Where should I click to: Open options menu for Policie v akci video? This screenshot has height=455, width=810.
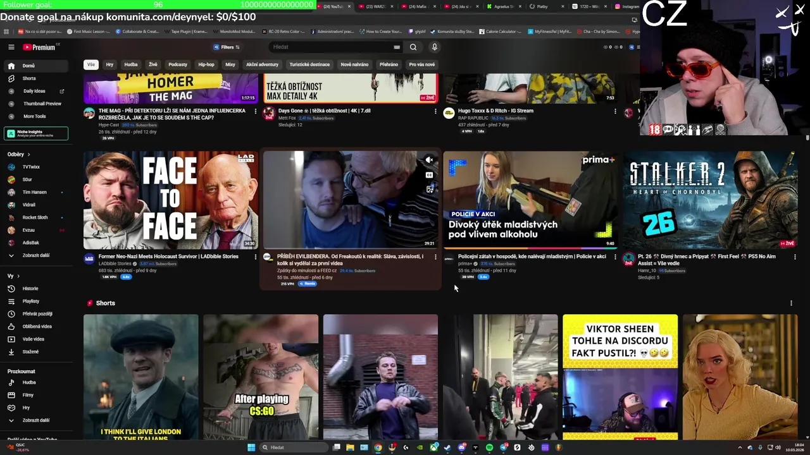tap(615, 257)
